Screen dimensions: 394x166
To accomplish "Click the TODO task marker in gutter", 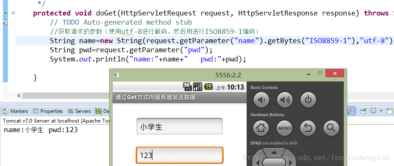I will [5, 22].
